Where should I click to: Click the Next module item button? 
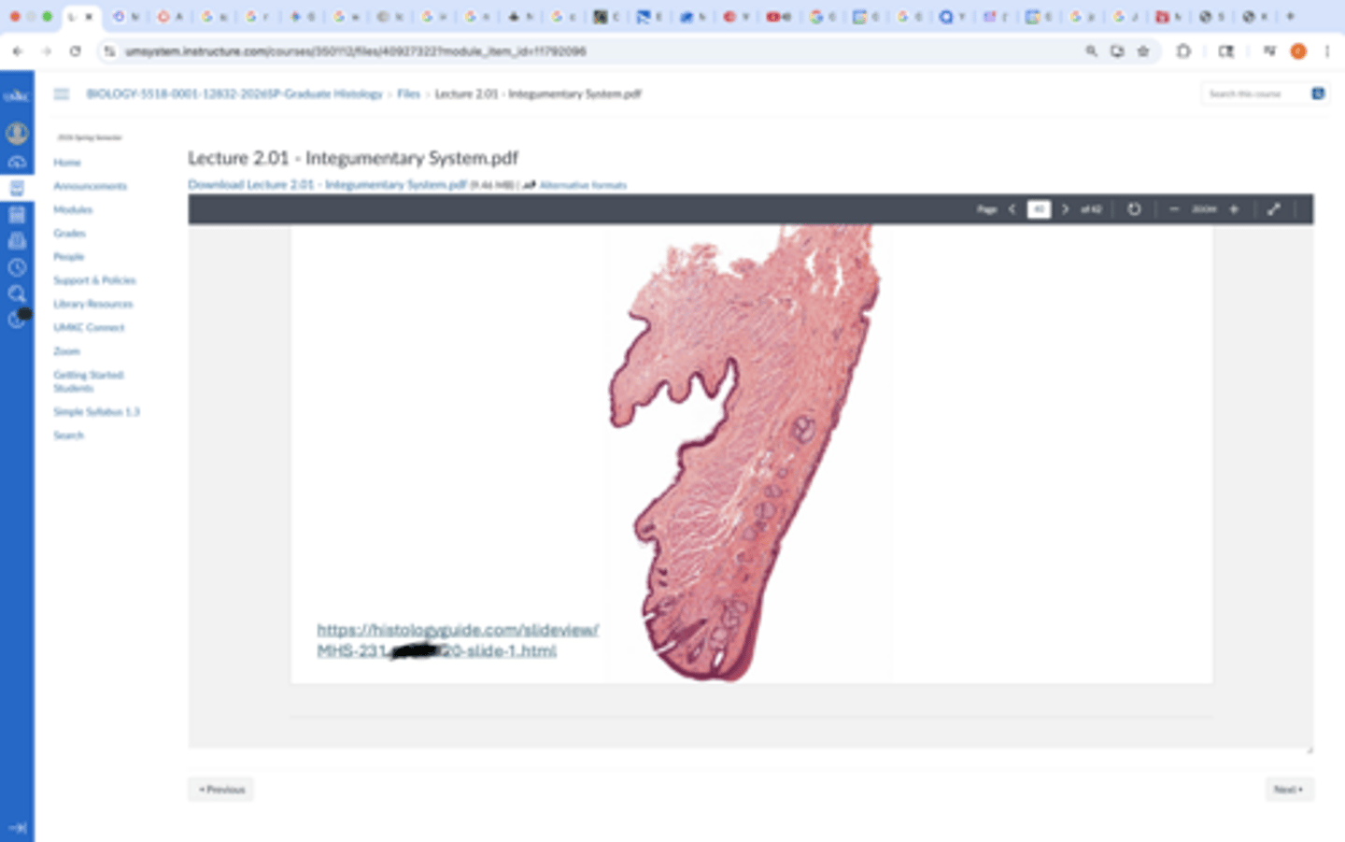click(1289, 790)
